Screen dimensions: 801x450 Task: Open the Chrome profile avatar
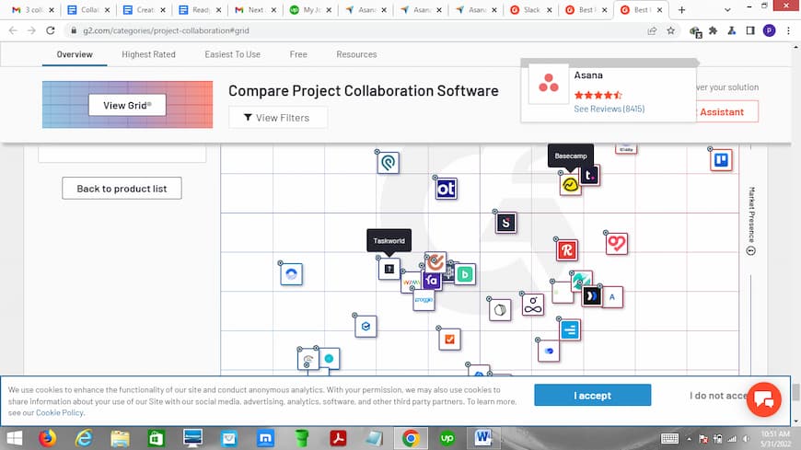(770, 30)
